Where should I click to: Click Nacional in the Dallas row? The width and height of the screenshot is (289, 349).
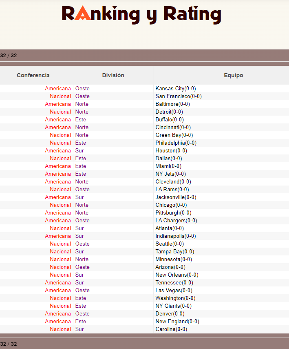coord(60,158)
